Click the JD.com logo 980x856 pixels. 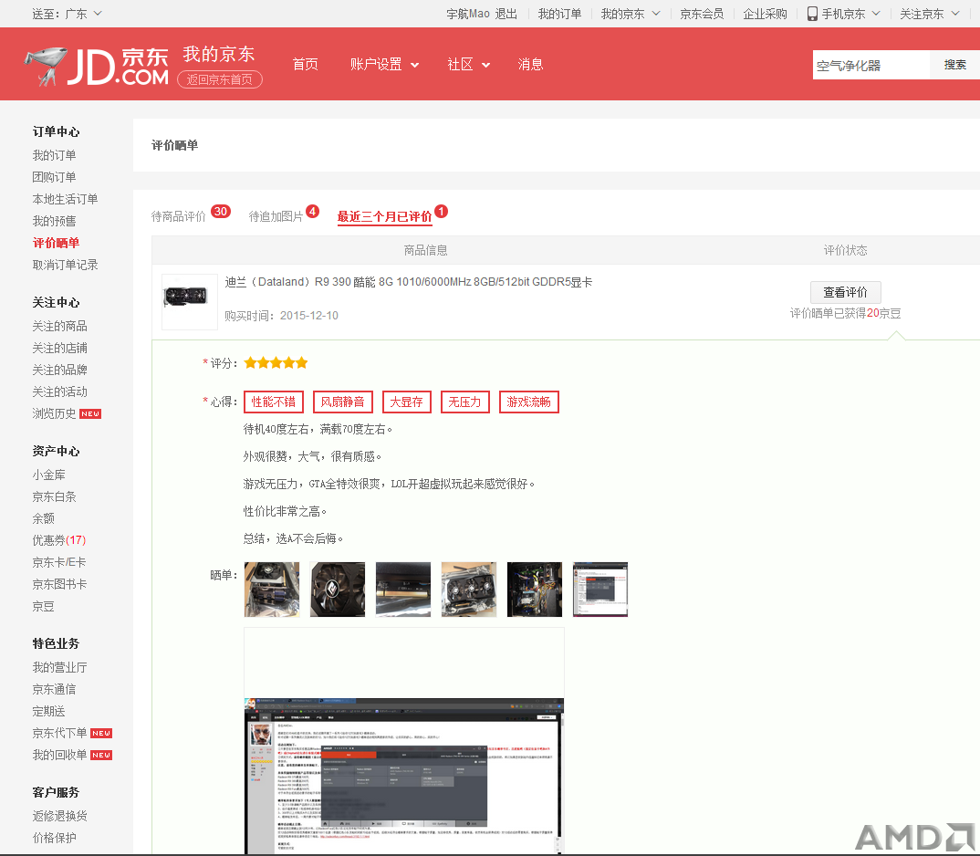tap(97, 66)
